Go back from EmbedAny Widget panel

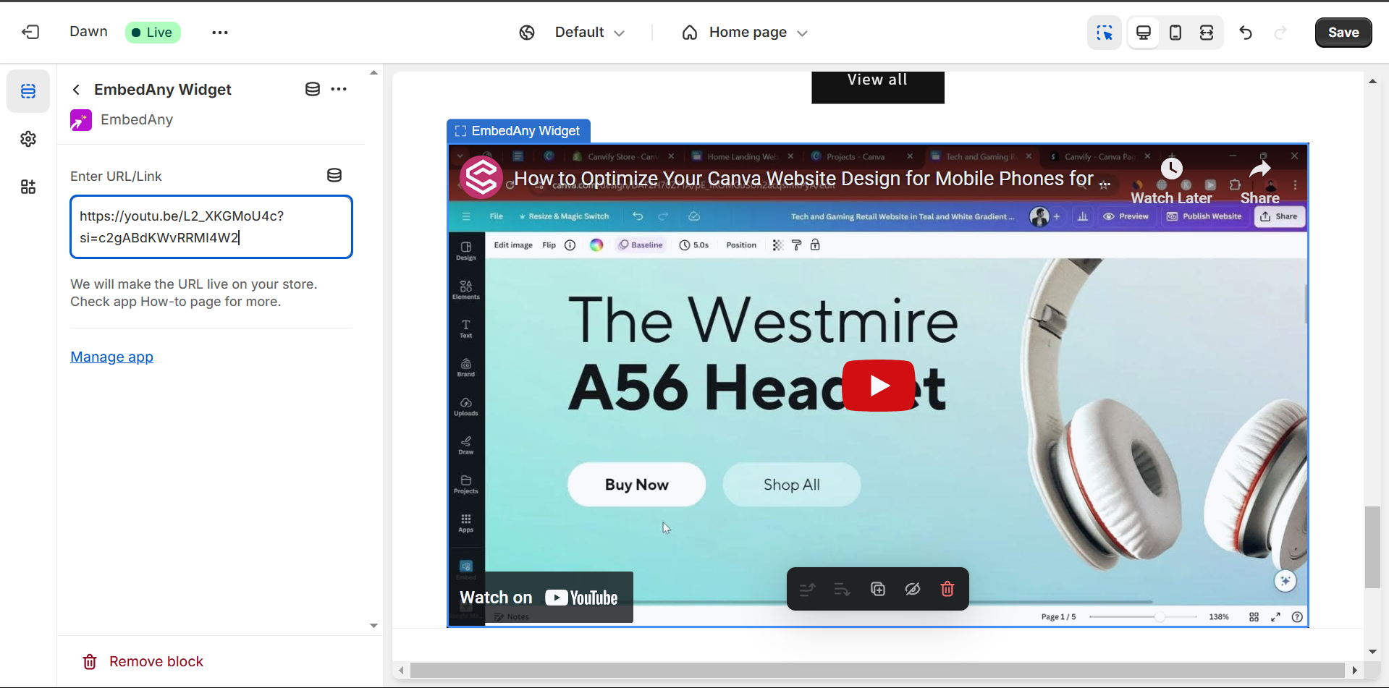[76, 90]
